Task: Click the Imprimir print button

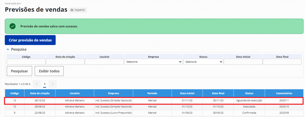Action: (x=78, y=10)
